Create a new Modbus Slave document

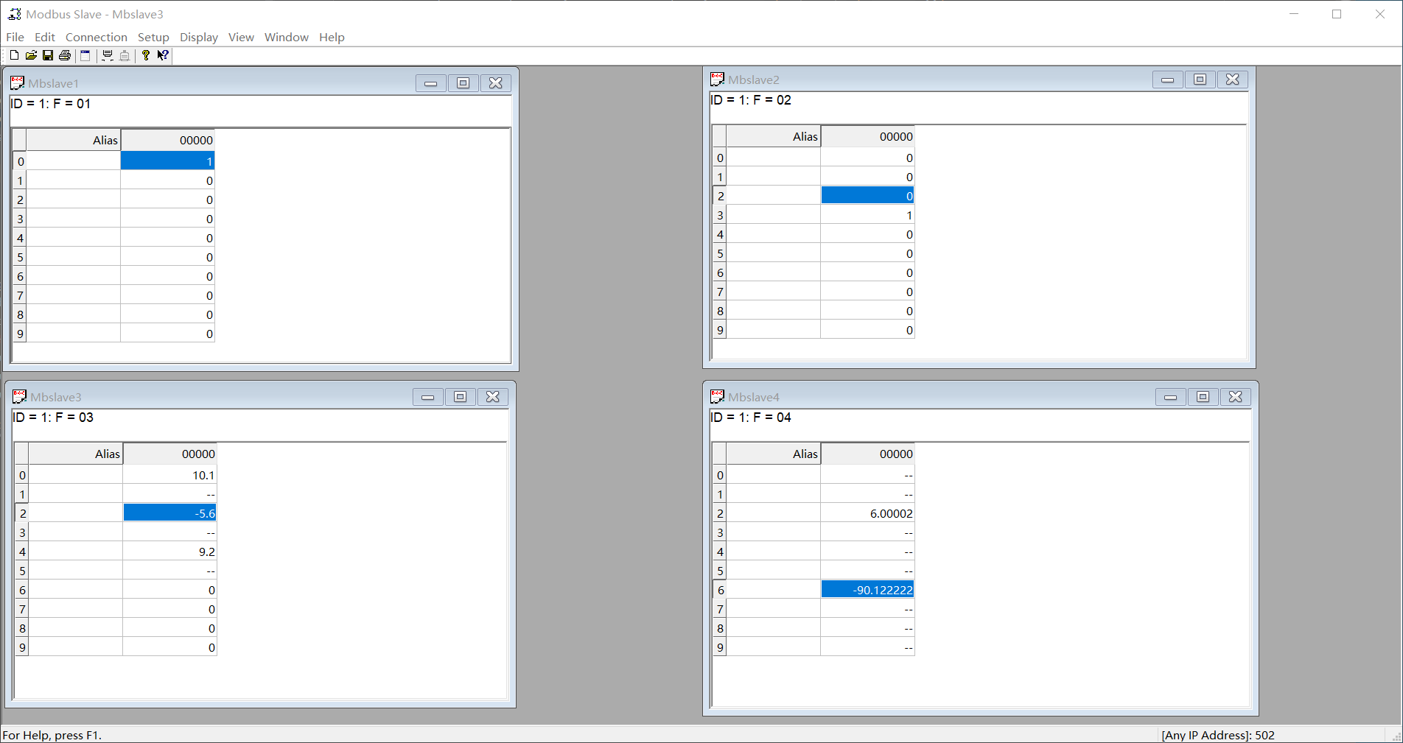tap(13, 55)
